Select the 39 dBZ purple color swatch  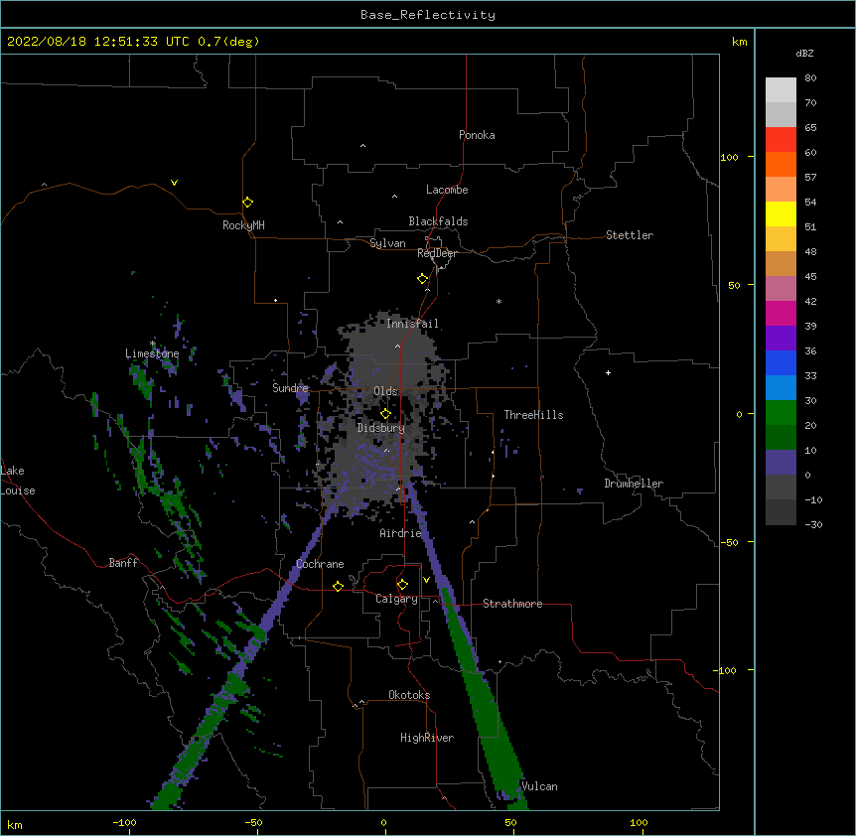pyautogui.click(x=781, y=339)
